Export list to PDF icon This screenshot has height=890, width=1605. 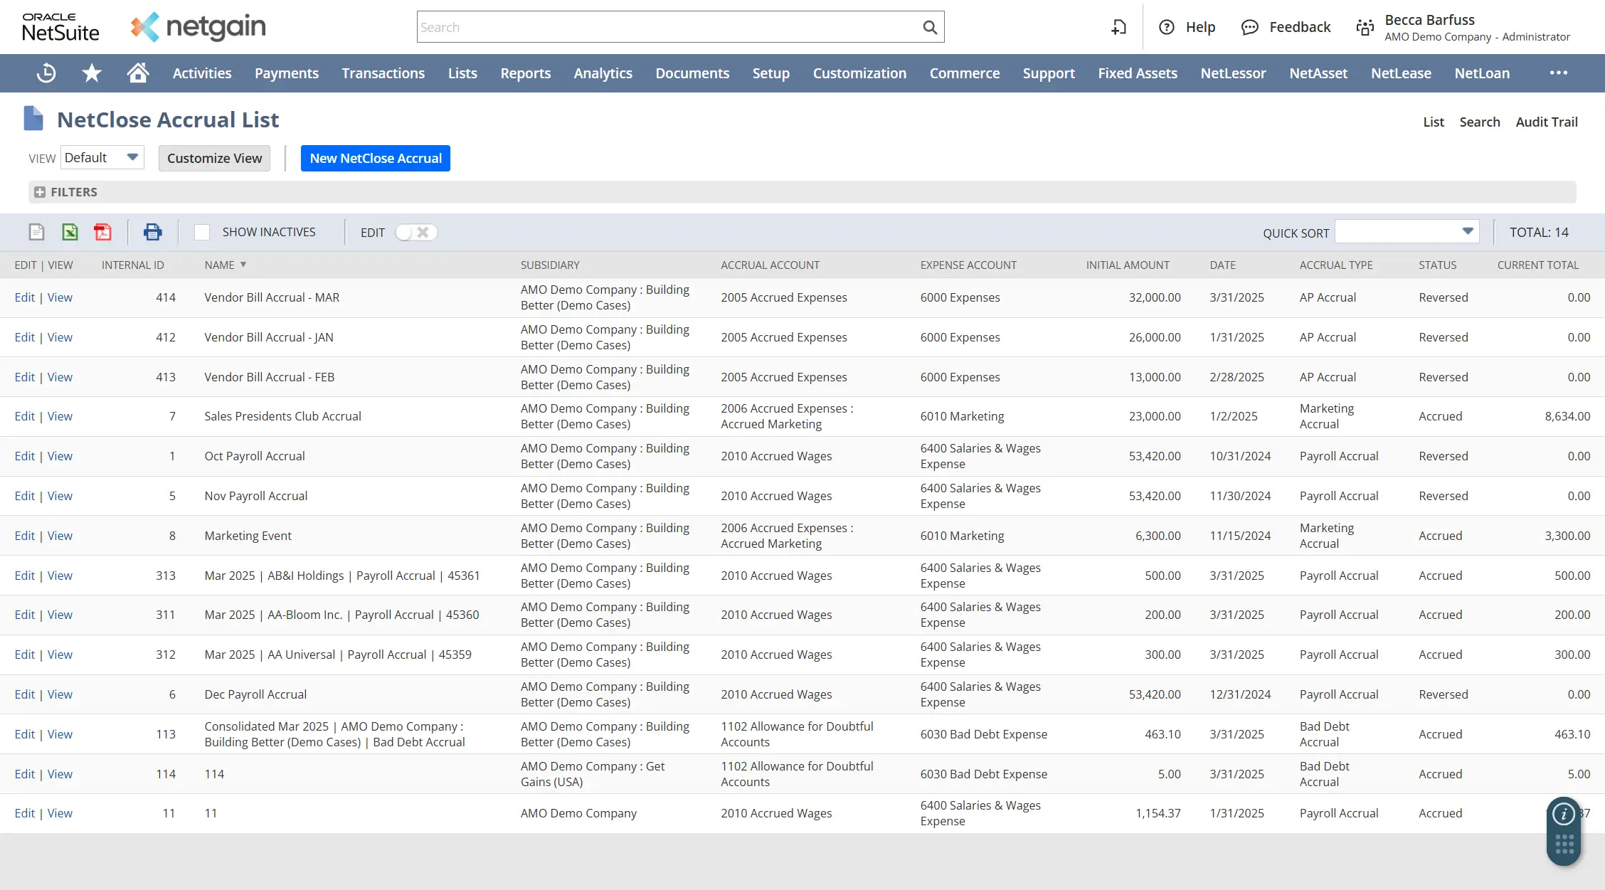point(102,232)
